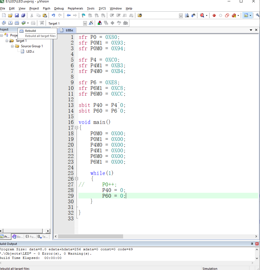Collapse the main() function fold at line 17
260x270 pixels.
77,128
